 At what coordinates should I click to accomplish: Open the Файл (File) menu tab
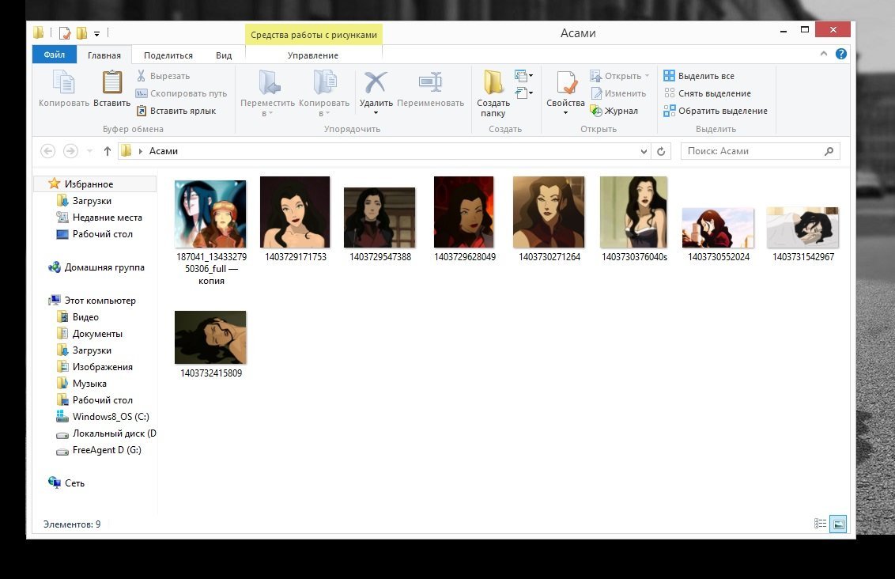[55, 55]
